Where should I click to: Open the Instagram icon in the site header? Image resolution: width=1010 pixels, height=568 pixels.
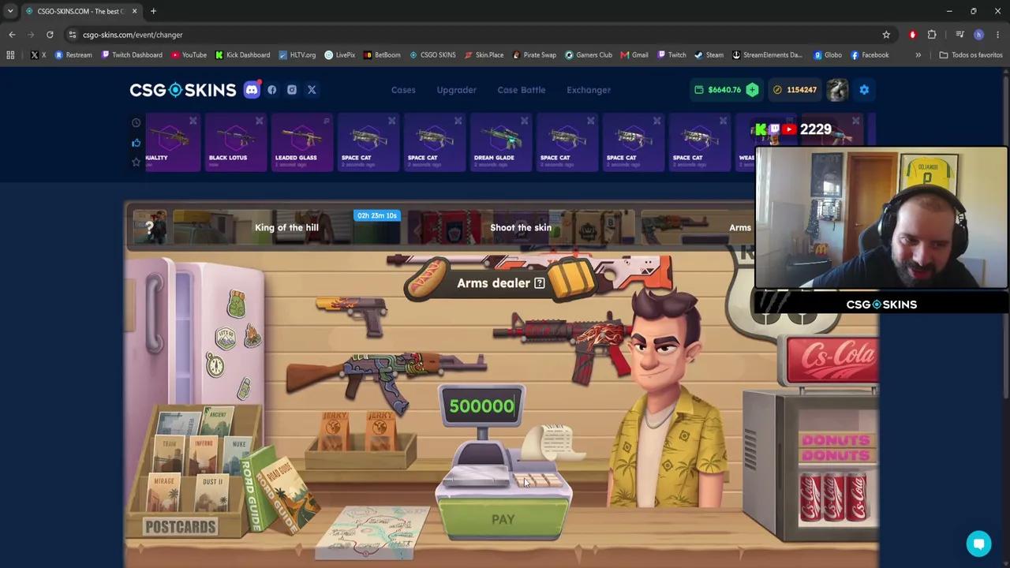coord(292,90)
